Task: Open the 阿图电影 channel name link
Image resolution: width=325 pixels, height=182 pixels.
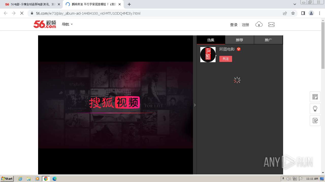Action: tap(227, 49)
